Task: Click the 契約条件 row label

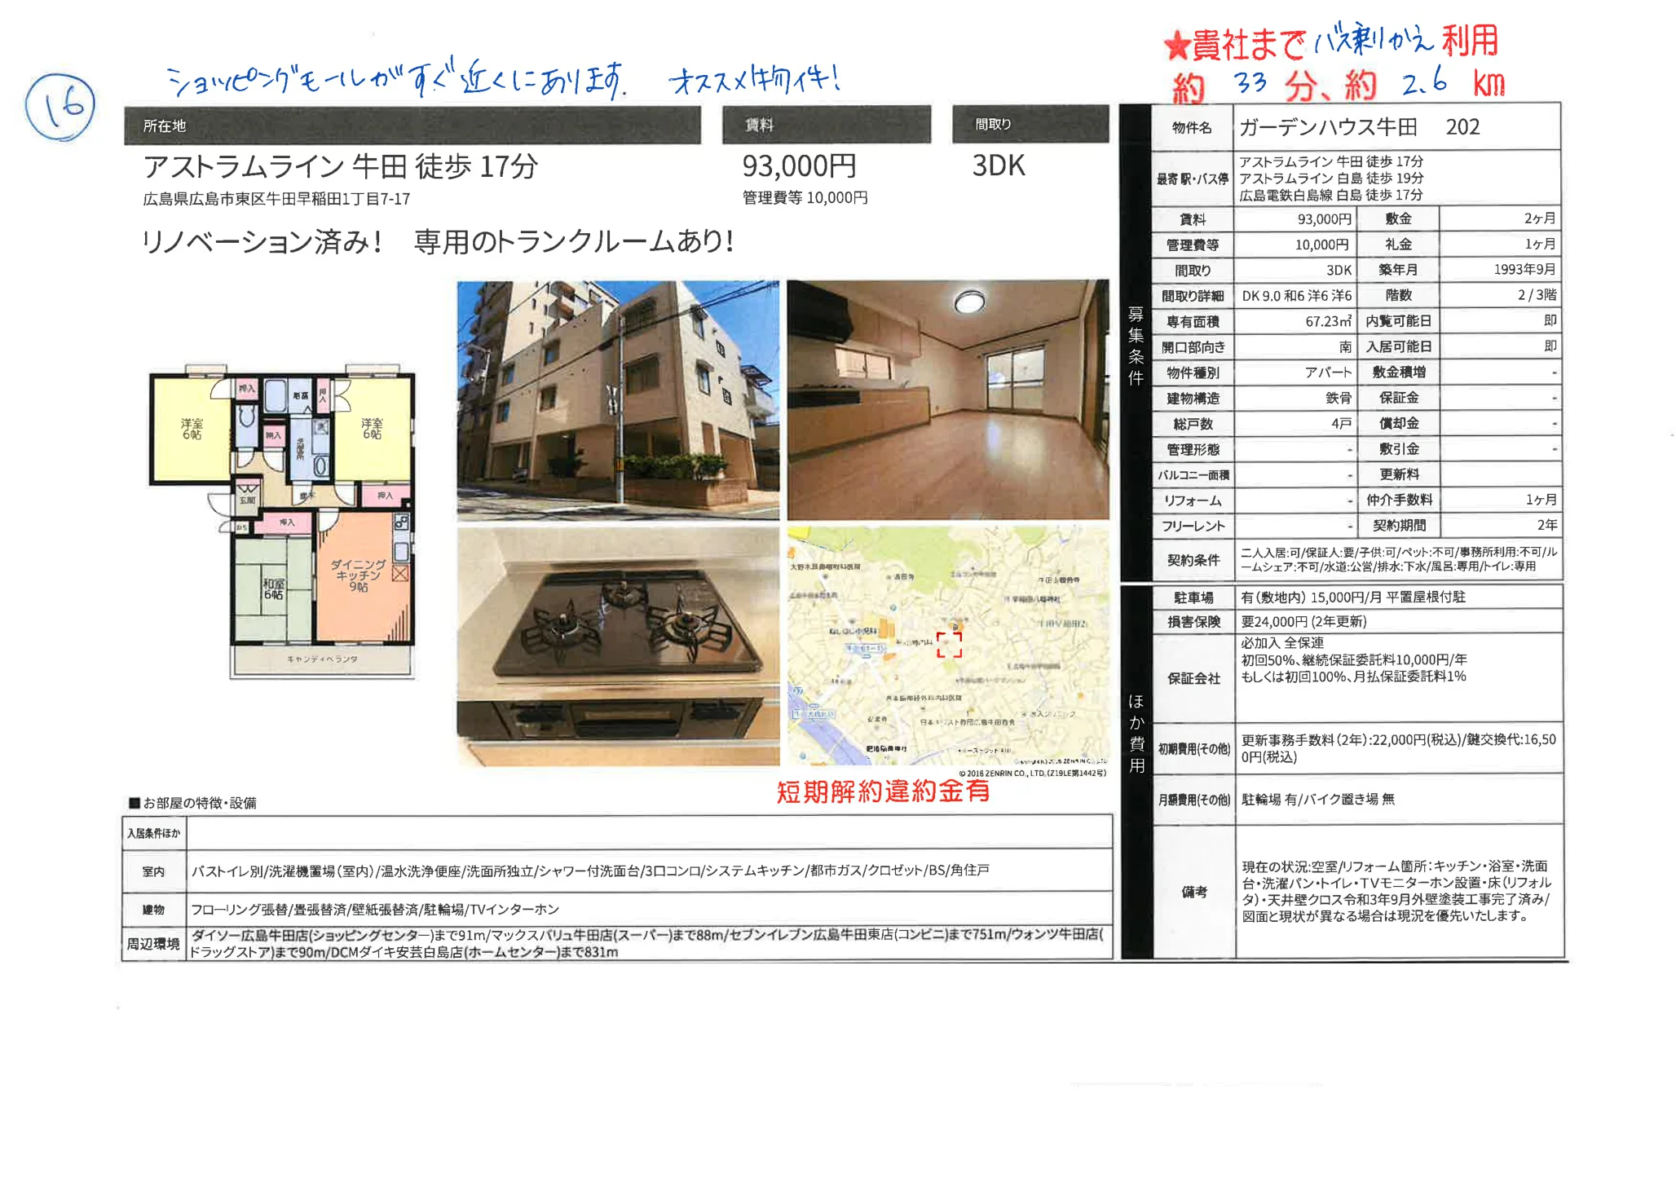Action: [1193, 560]
